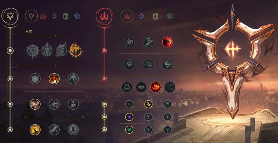The width and height of the screenshot is (278, 143).
Task: Select the Conqueror keystone rune
Action: (76, 50)
